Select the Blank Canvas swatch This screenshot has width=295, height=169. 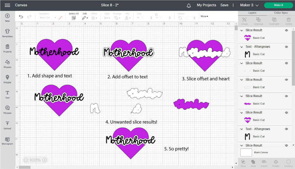tap(246, 153)
